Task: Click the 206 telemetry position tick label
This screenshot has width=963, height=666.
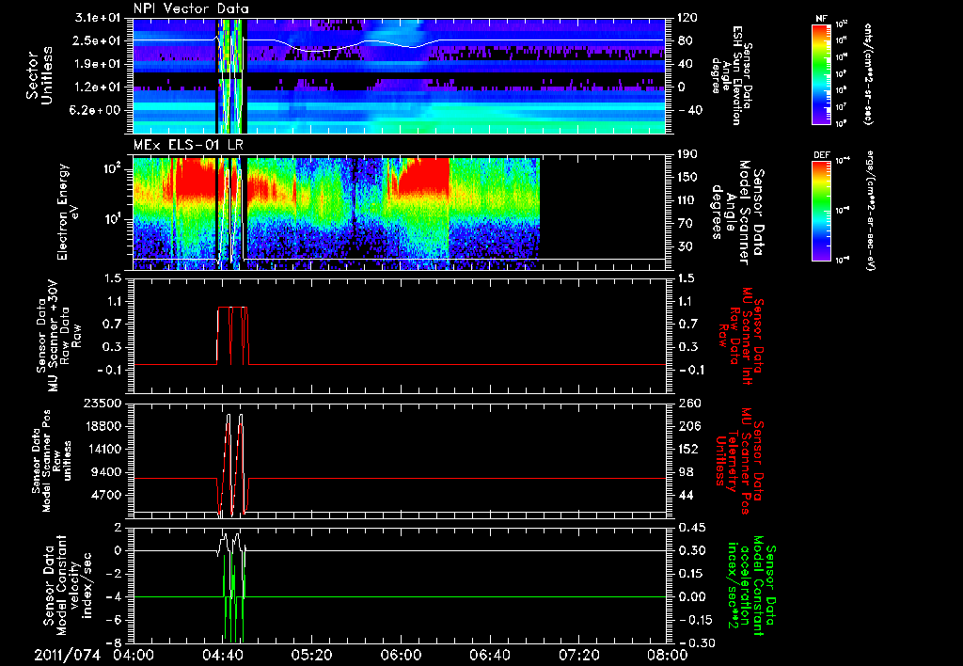Action: (687, 426)
